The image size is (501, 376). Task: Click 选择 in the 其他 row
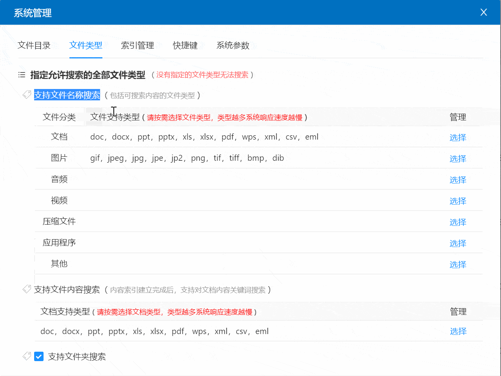pyautogui.click(x=457, y=265)
